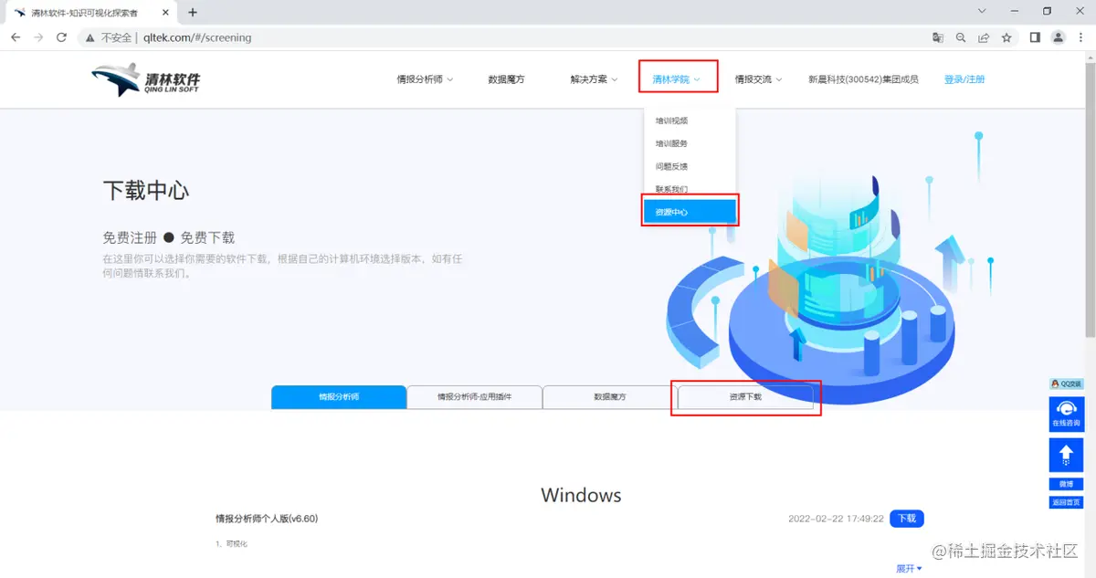Switch to the 资源下载 tab

pos(745,397)
